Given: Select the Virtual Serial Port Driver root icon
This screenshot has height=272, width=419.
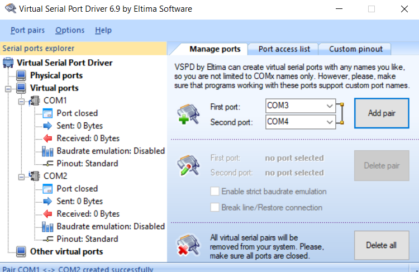Looking at the screenshot, I should pos(8,63).
